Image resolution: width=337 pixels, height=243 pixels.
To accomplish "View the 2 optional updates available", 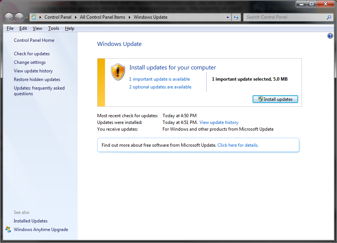I will tap(160, 87).
